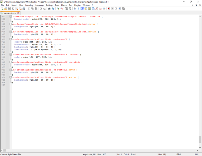Click the Print toolbar icon

point(24,9)
